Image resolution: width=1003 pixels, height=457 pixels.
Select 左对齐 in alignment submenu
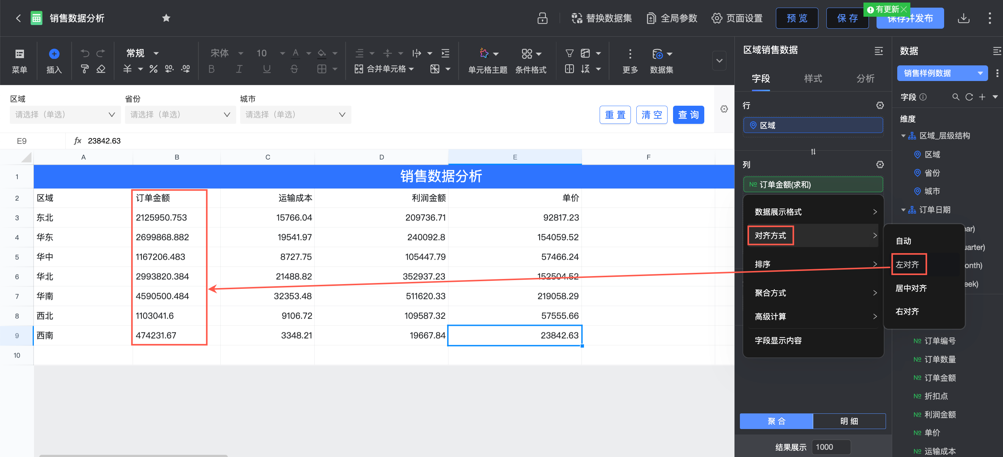coord(907,265)
